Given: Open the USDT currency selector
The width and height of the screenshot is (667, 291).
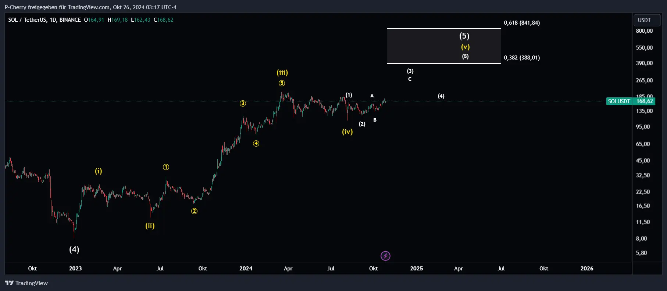Looking at the screenshot, I should point(647,20).
